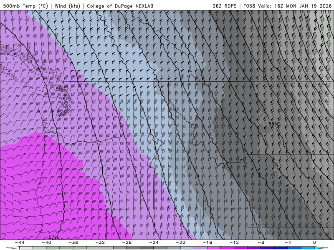Click the '5550' height contour label
Image resolution: width=334 pixels, height=250 pixels.
[x=274, y=124]
